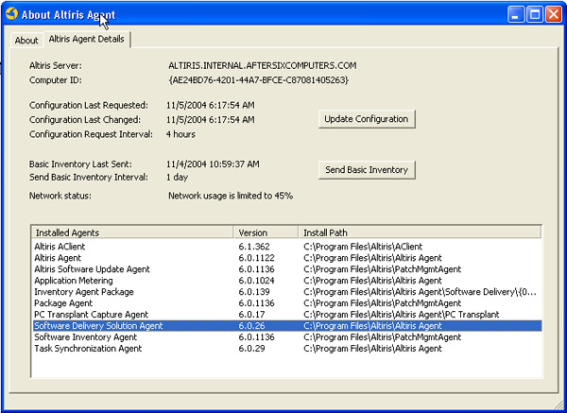Click the 1 day interval value

point(178,178)
